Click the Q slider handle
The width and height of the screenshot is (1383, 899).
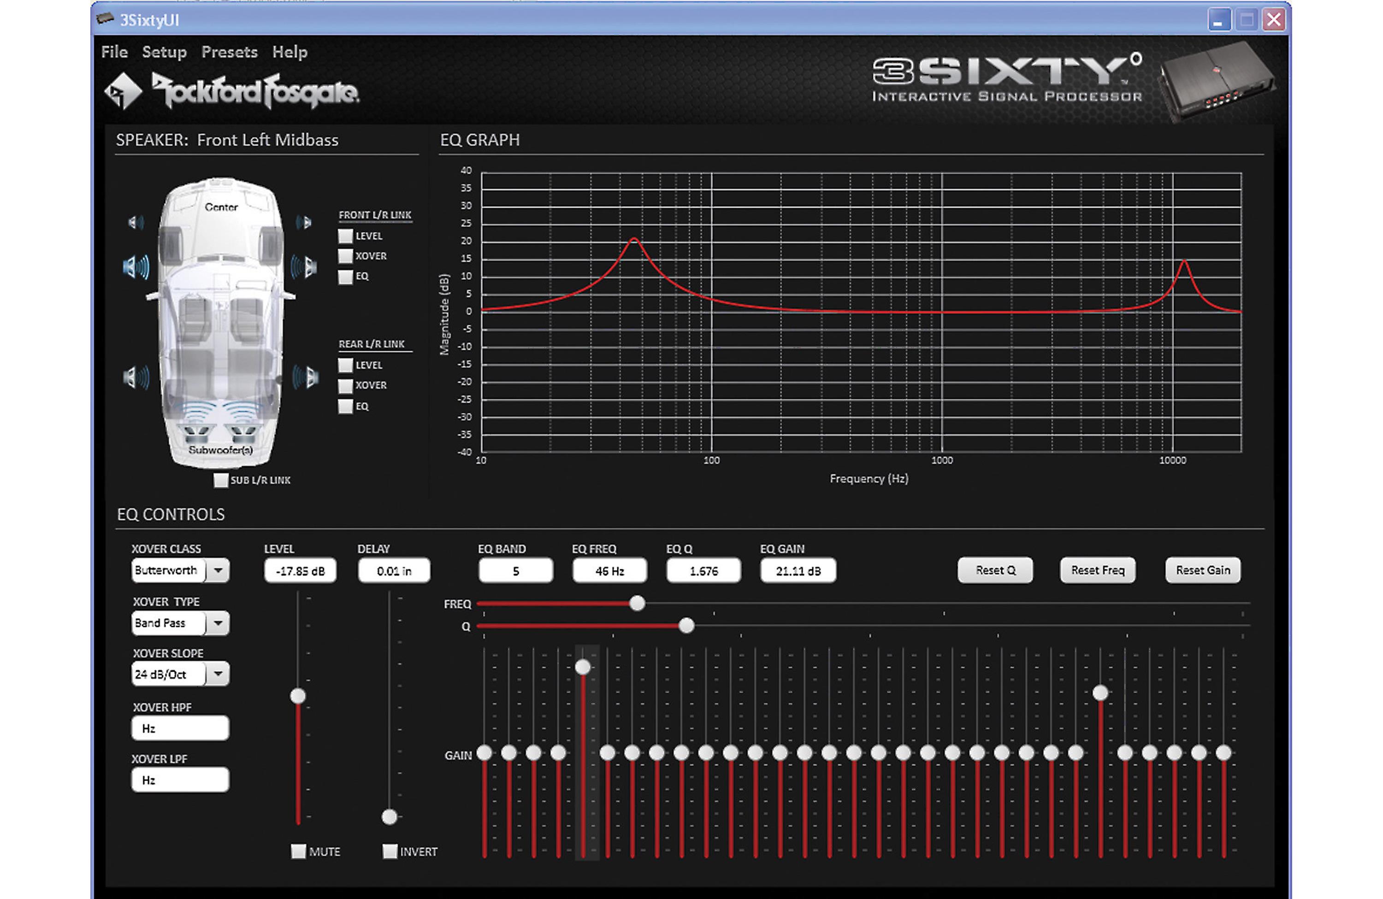(686, 625)
